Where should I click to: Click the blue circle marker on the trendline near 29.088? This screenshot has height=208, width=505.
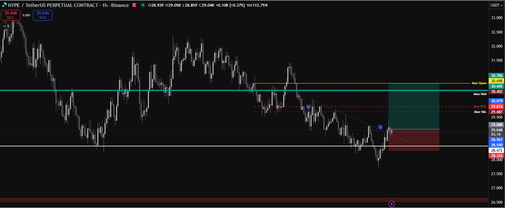(380, 127)
